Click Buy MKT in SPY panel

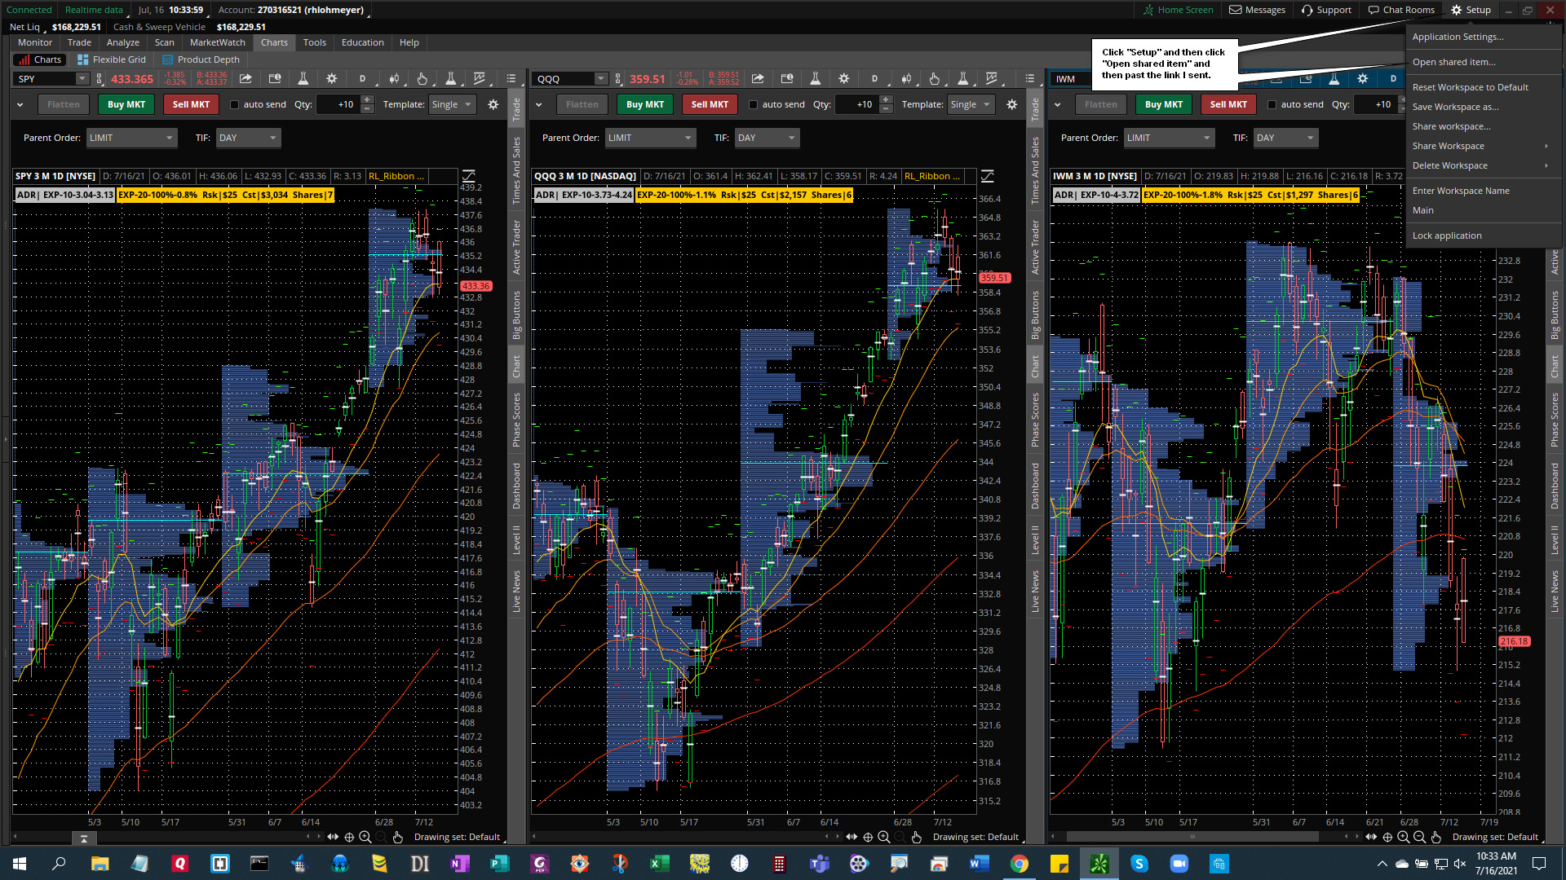click(x=126, y=104)
